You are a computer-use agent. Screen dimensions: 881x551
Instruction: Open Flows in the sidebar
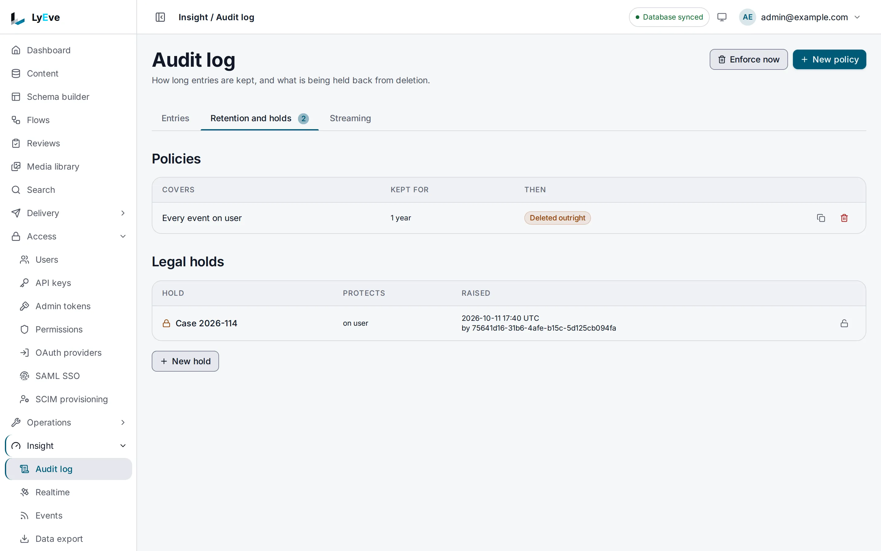(x=69, y=120)
